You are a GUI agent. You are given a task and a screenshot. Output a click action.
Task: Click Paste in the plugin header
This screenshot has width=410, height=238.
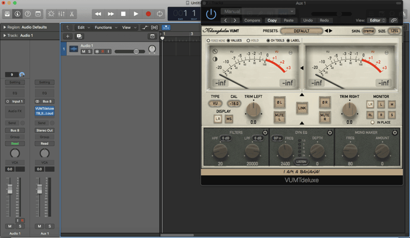[x=289, y=20]
